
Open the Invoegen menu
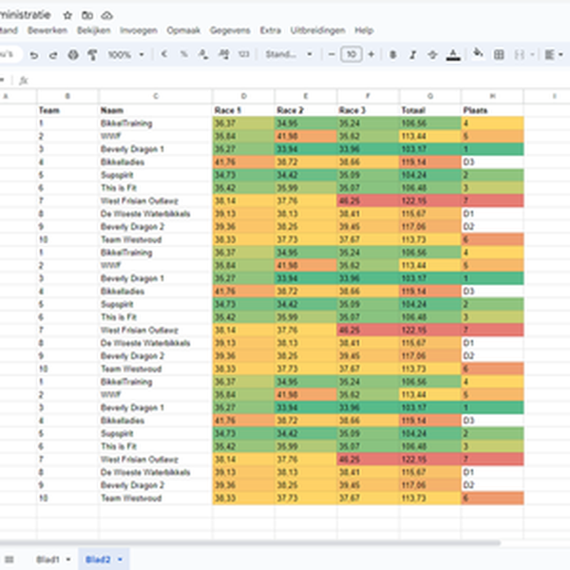point(139,30)
